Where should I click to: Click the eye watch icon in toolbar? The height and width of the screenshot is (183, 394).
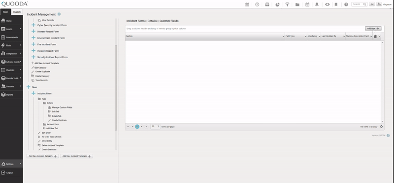click(327, 4)
